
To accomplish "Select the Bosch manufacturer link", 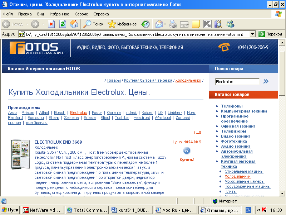I will click(x=59, y=113).
